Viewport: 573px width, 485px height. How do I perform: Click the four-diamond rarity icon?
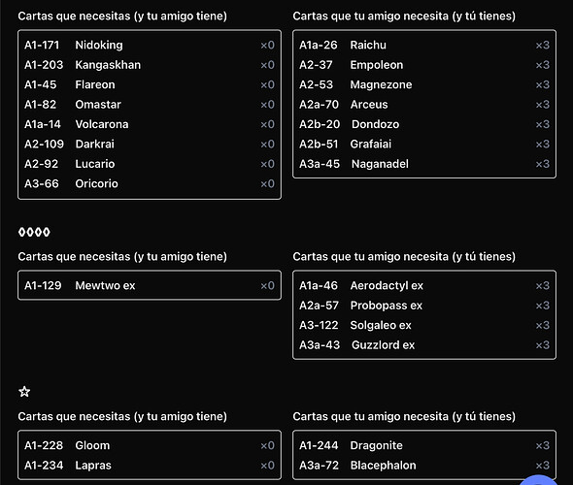click(34, 232)
